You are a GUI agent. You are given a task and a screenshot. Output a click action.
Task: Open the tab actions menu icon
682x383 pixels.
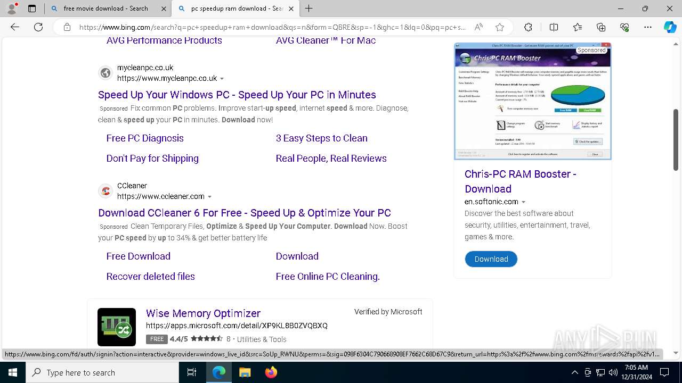tap(32, 9)
